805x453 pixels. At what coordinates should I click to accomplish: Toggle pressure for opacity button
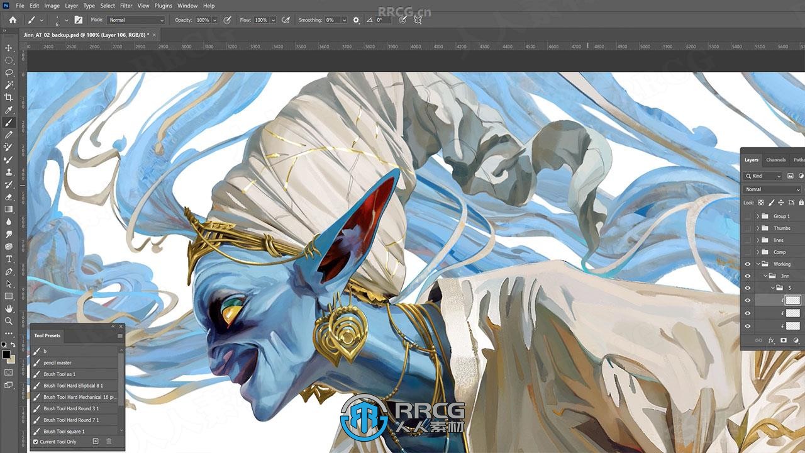point(227,20)
